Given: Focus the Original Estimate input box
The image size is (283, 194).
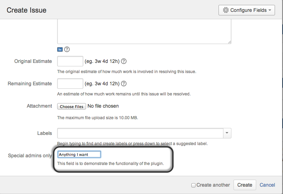Looking at the screenshot, I should (70, 61).
